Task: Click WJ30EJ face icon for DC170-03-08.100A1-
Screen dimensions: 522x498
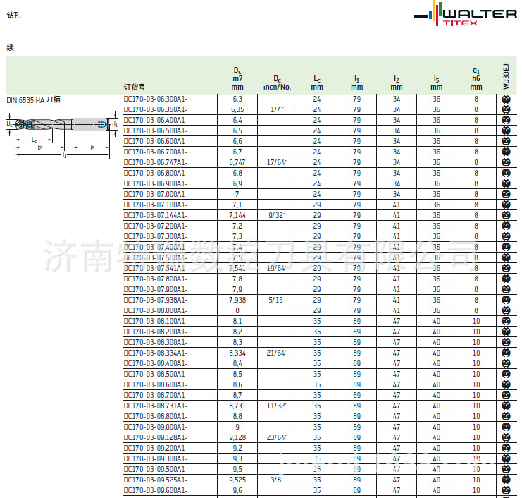Action: pyautogui.click(x=506, y=321)
